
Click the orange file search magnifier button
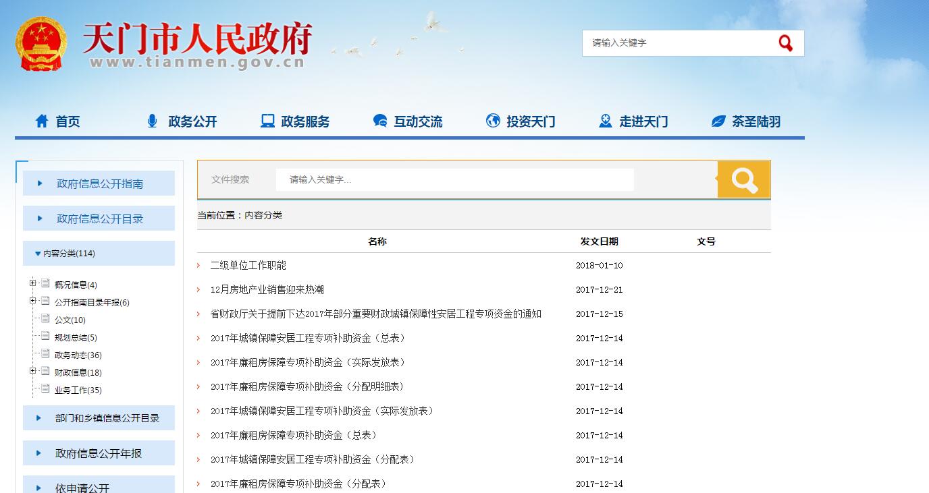click(x=743, y=179)
